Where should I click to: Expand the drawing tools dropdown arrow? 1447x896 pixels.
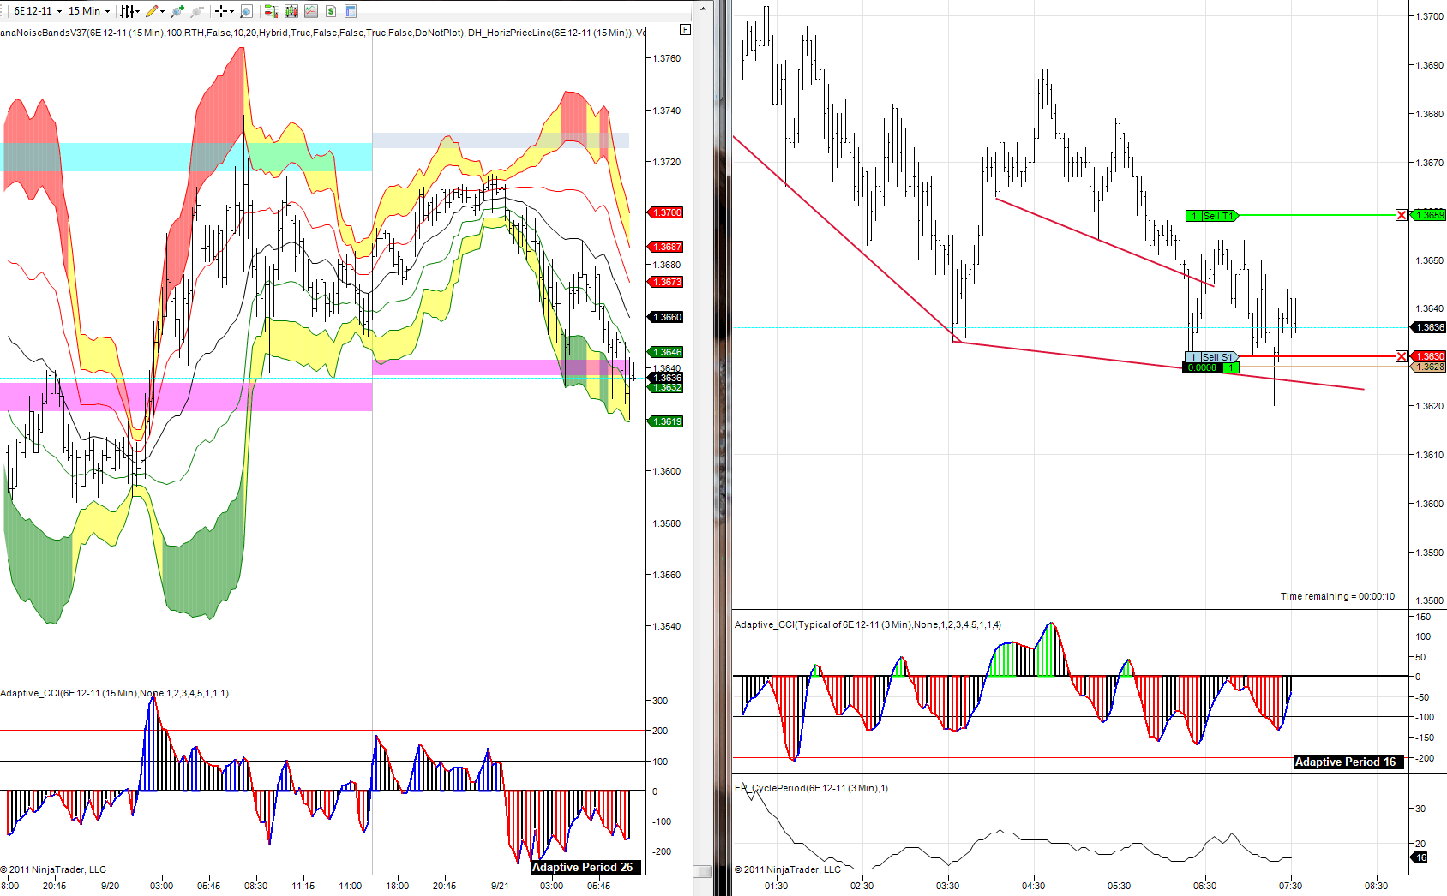162,11
